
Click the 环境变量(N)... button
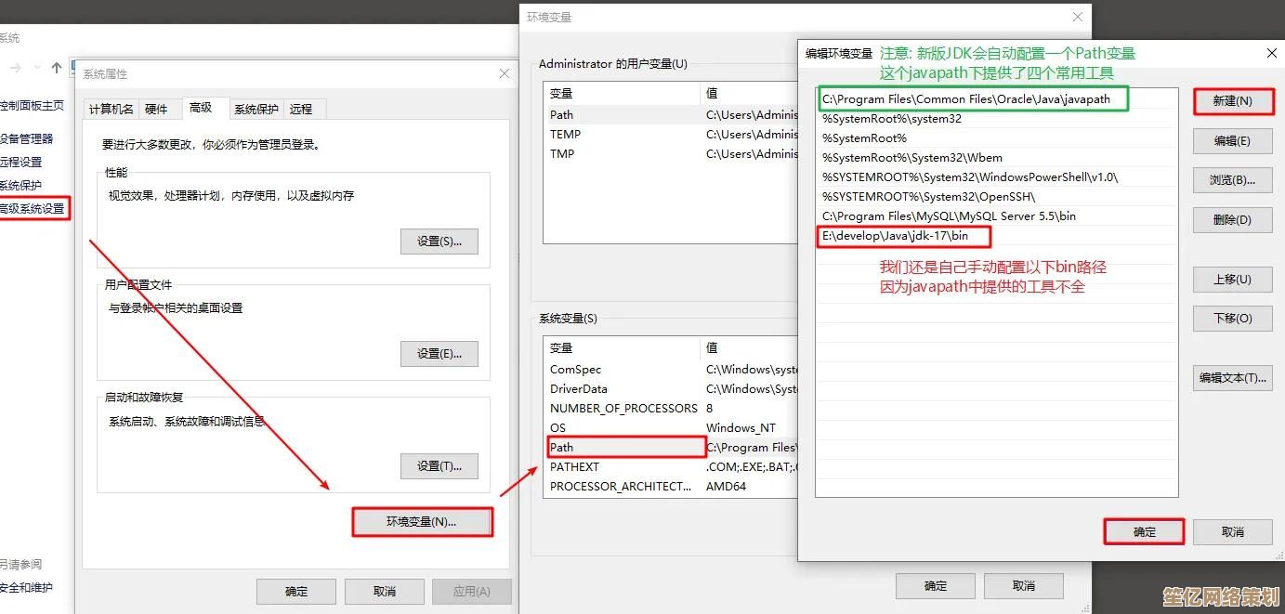tap(422, 522)
